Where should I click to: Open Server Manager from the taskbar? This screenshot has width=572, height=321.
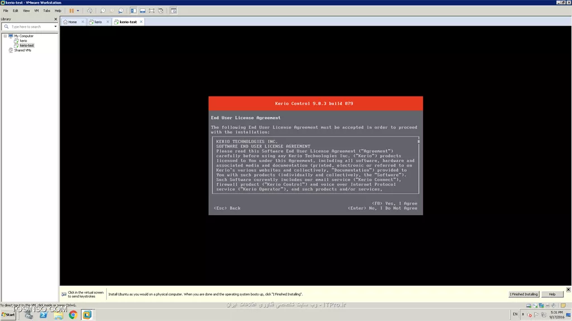(29, 315)
